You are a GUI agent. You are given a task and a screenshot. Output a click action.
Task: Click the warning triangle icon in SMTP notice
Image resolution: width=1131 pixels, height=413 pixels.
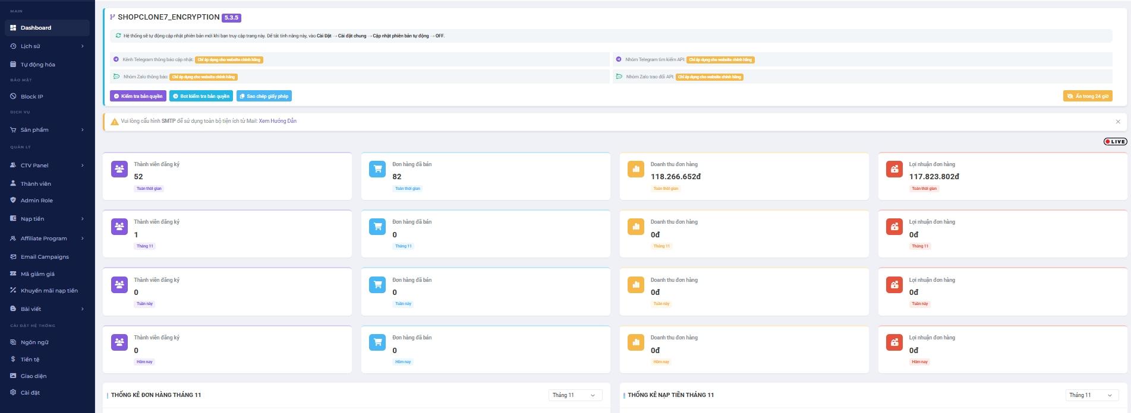pos(115,122)
